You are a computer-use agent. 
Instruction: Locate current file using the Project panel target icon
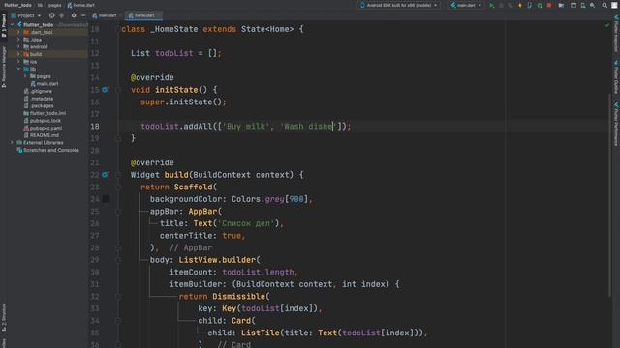tap(51, 15)
